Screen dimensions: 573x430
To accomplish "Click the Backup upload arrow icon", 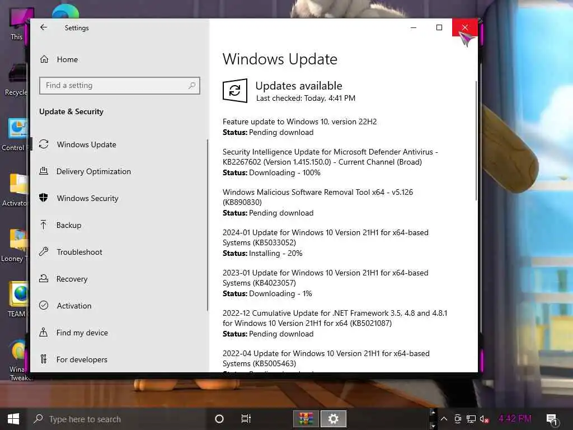I will [44, 225].
